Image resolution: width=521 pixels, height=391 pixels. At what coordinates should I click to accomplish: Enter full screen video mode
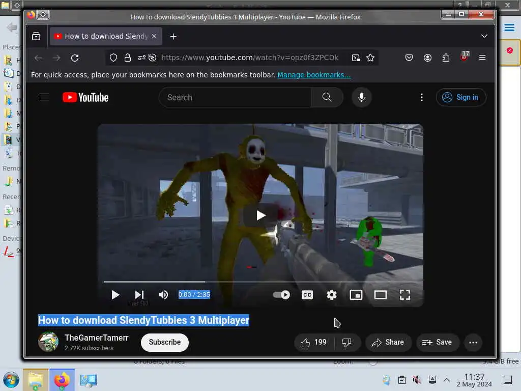click(404, 295)
